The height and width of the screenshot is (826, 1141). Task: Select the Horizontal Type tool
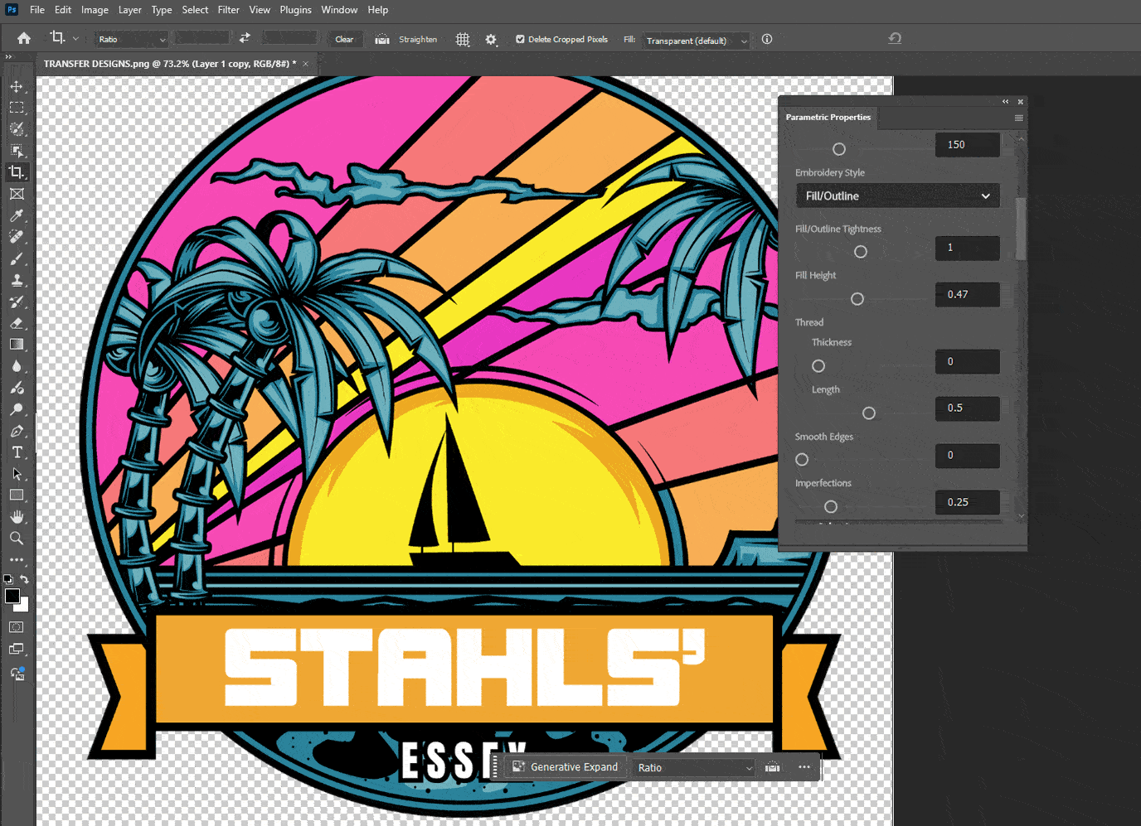pyautogui.click(x=17, y=452)
